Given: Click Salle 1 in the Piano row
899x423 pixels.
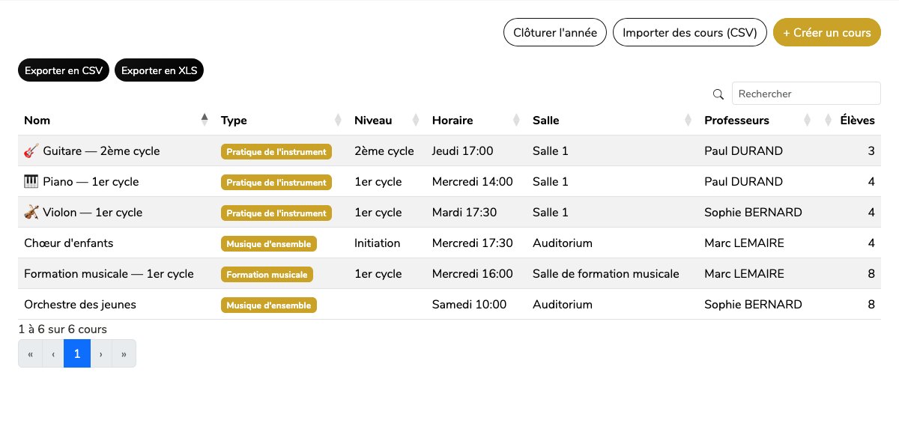Looking at the screenshot, I should coord(551,182).
